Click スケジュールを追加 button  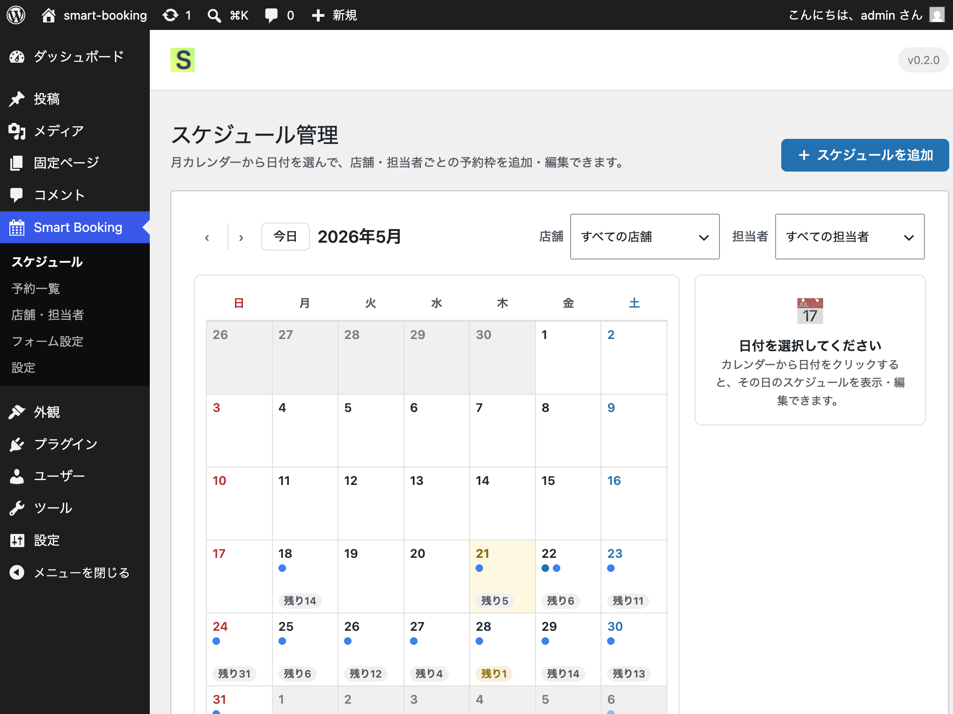(865, 155)
